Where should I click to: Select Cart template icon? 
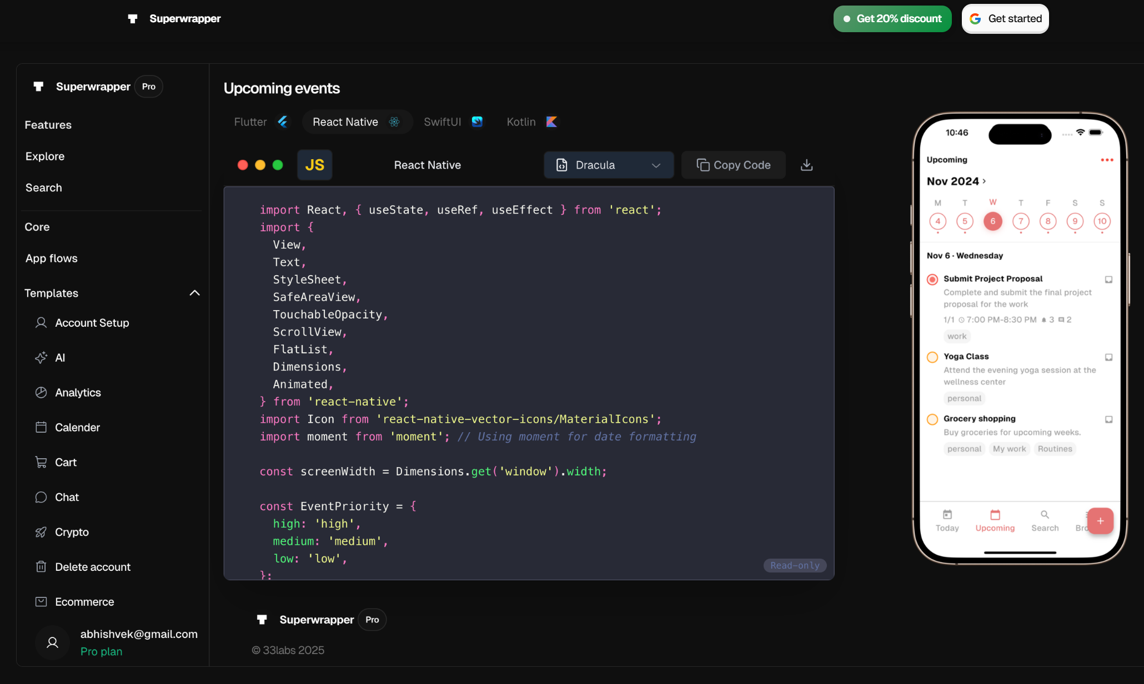pyautogui.click(x=41, y=462)
